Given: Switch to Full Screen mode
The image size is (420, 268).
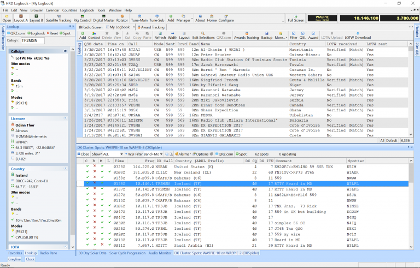Looking at the screenshot, I should [x=296, y=18].
